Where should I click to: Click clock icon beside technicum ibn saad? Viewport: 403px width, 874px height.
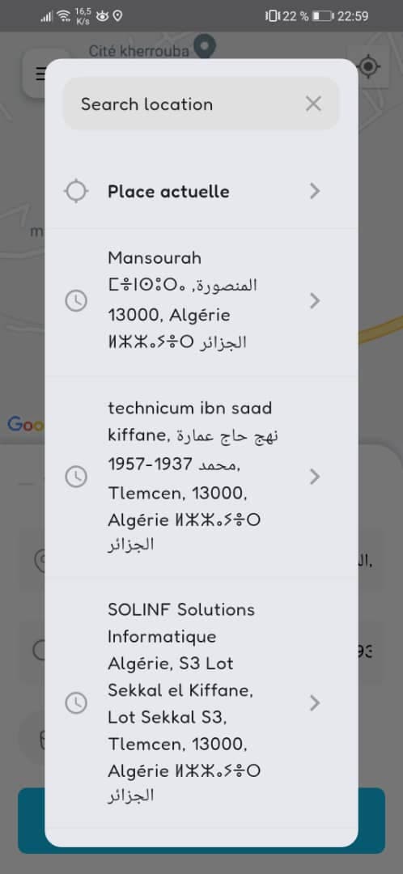coord(76,477)
